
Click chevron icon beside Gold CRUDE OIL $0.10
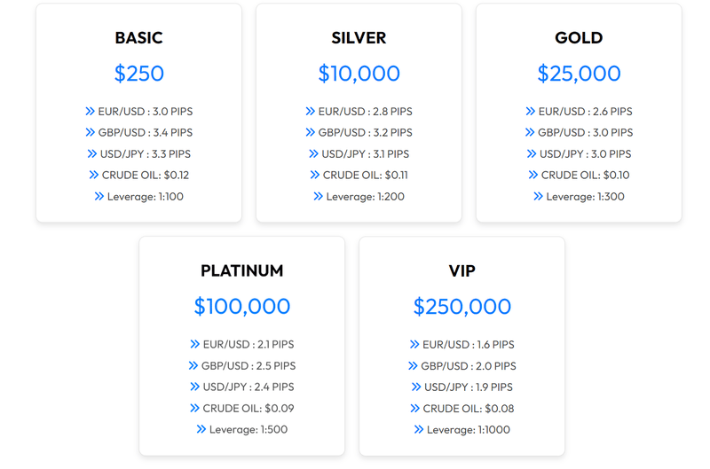point(532,176)
